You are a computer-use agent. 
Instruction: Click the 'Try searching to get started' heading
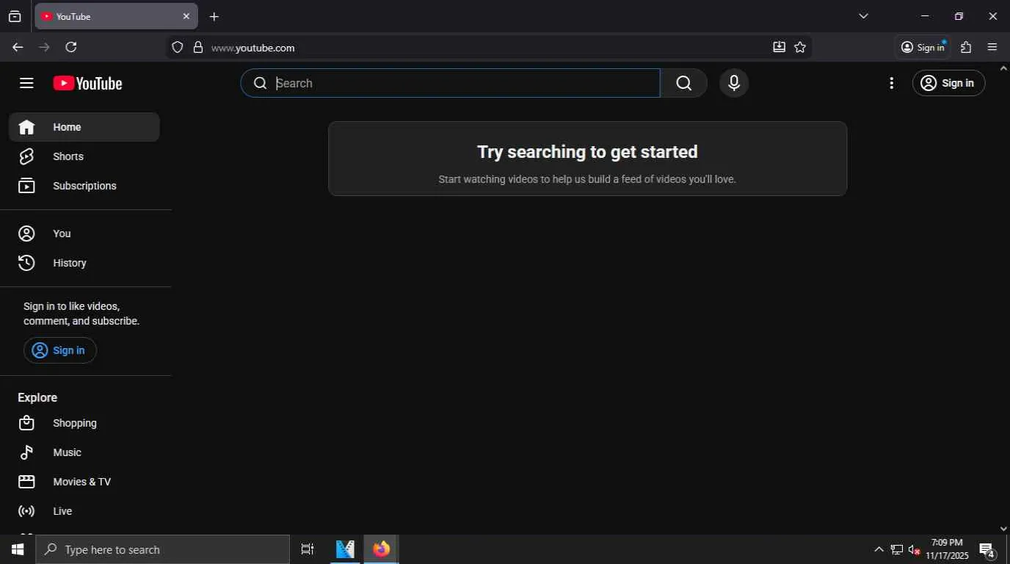coord(587,152)
